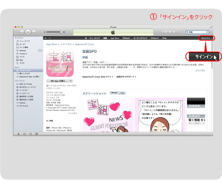This screenshot has height=188, width=222.
Task: Skip to next track button
Action: pyautogui.click(x=34, y=32)
